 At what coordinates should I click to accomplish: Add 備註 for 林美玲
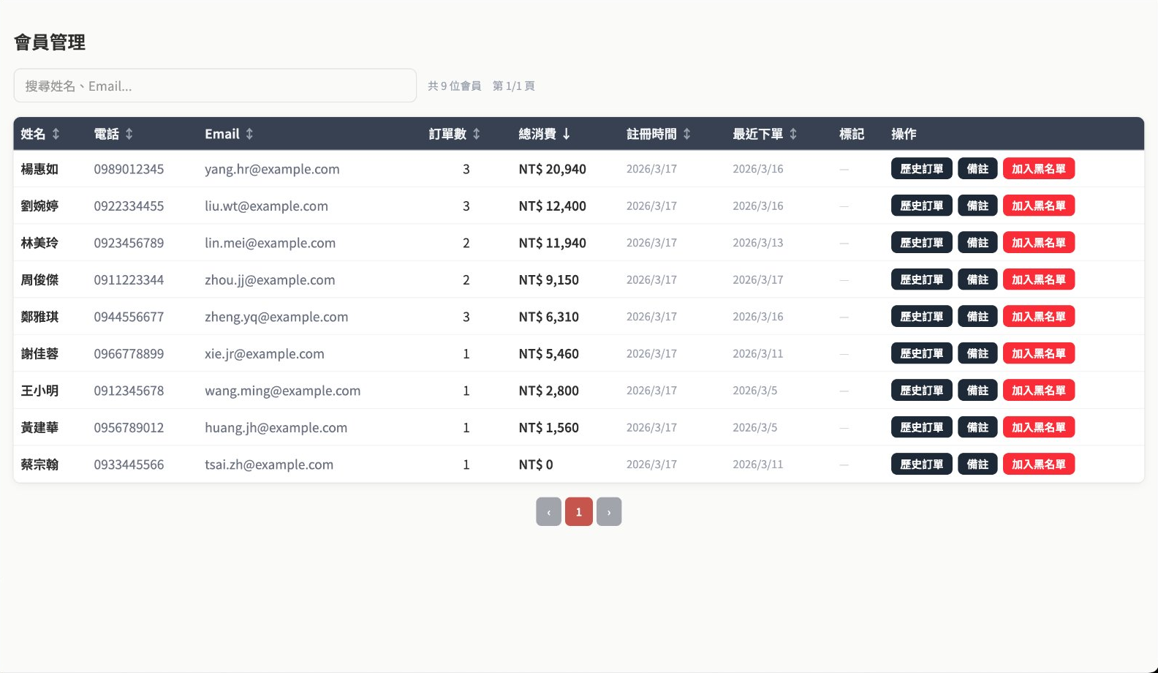977,243
